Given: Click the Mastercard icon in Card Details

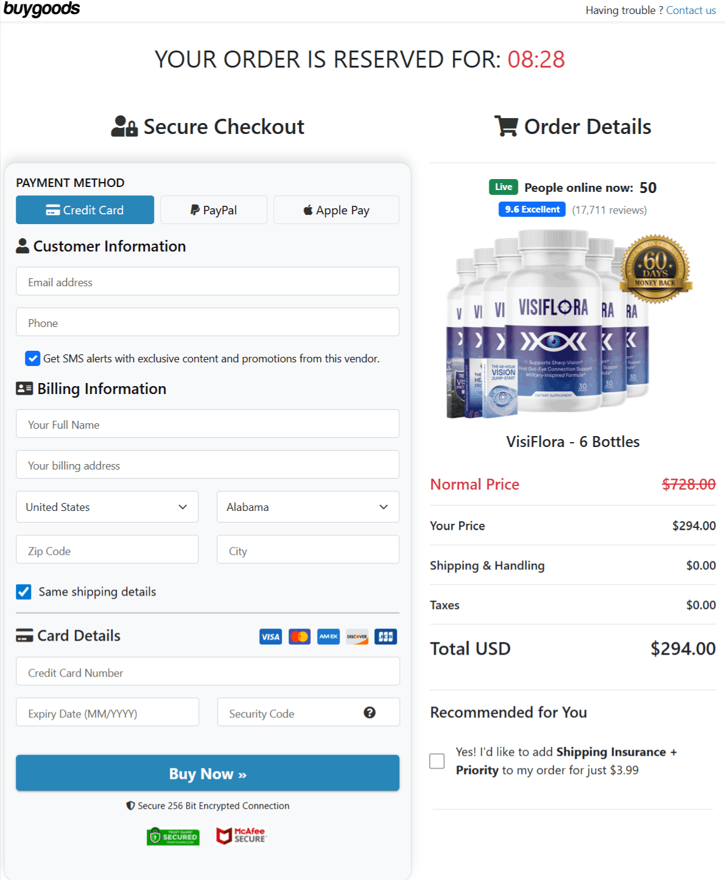Looking at the screenshot, I should 299,636.
